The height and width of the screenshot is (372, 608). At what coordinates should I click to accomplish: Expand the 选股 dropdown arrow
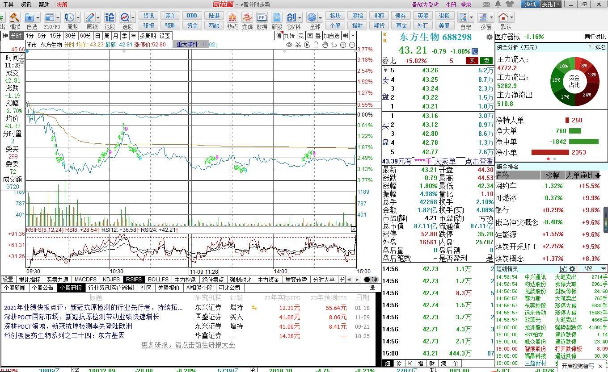coord(133,17)
